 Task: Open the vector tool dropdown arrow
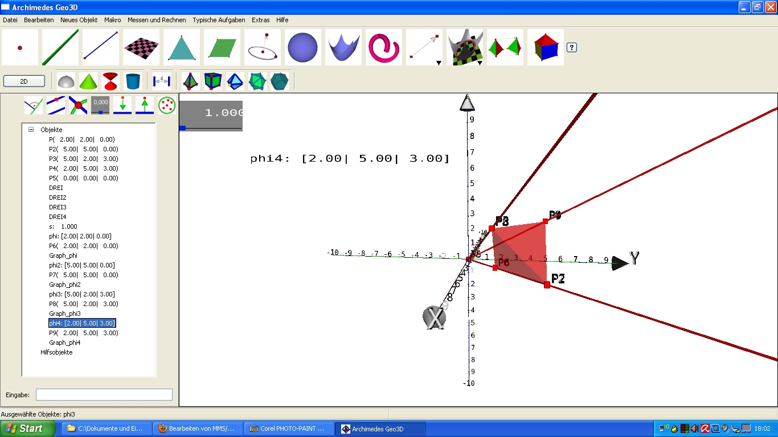[x=439, y=63]
